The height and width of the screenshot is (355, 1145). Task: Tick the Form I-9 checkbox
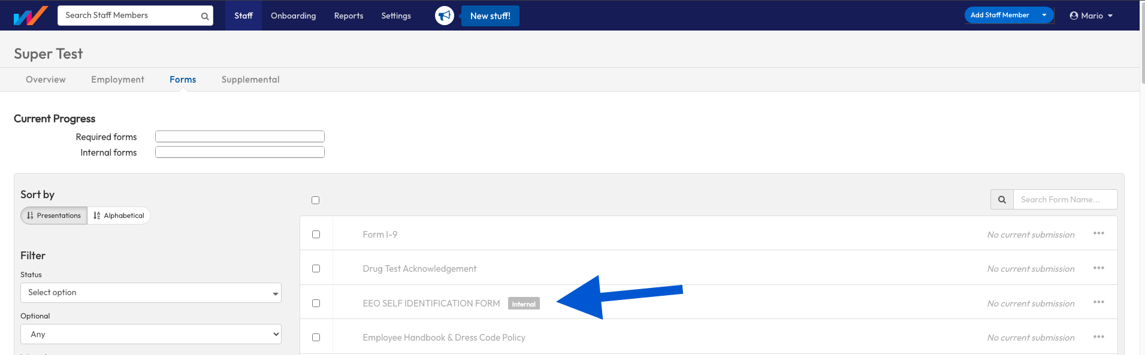coord(316,235)
